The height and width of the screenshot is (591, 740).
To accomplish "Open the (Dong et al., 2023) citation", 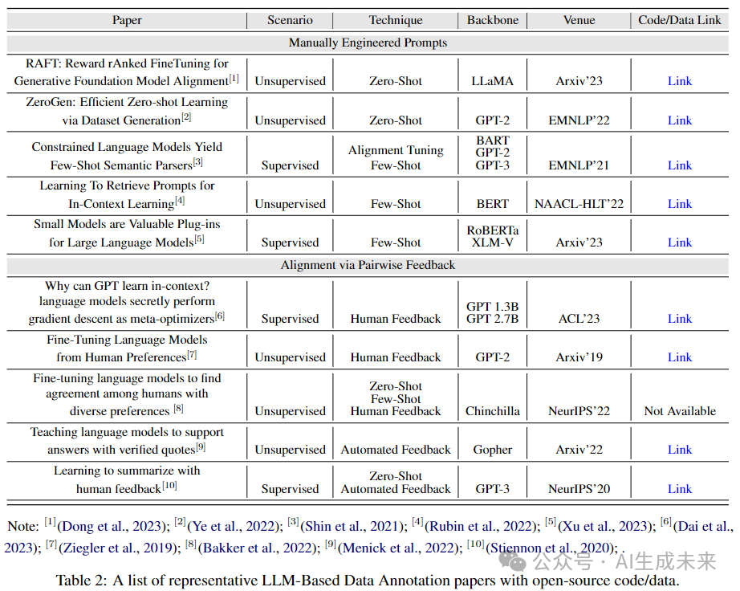I will click(113, 526).
